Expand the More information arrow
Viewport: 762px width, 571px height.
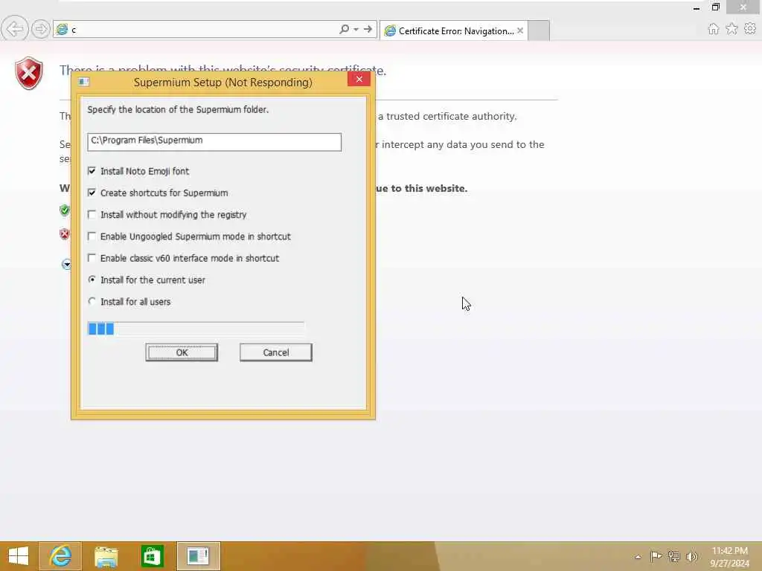66,264
